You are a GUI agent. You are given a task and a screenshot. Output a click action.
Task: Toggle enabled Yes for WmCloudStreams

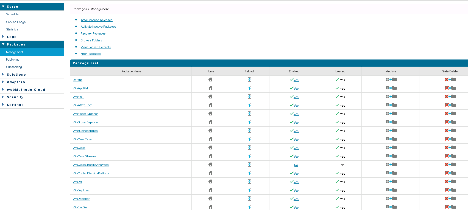pos(296,157)
